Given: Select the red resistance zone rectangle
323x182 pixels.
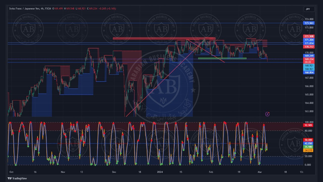Looking at the screenshot, I should [164, 38].
